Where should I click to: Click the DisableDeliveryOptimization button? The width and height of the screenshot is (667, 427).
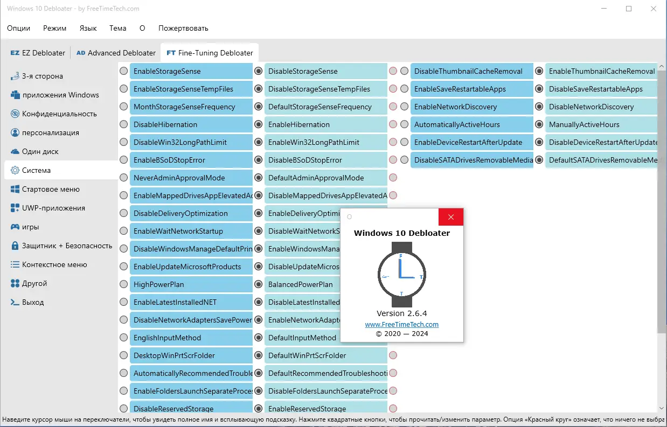tap(191, 213)
